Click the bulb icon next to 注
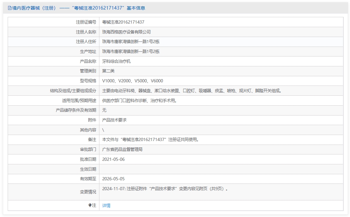 (90, 205)
